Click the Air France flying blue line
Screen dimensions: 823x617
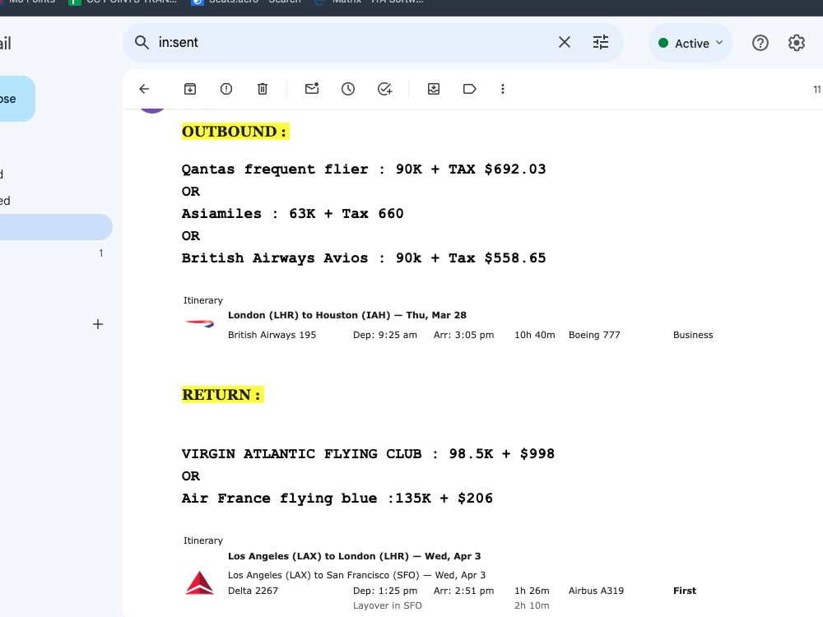pyautogui.click(x=337, y=499)
